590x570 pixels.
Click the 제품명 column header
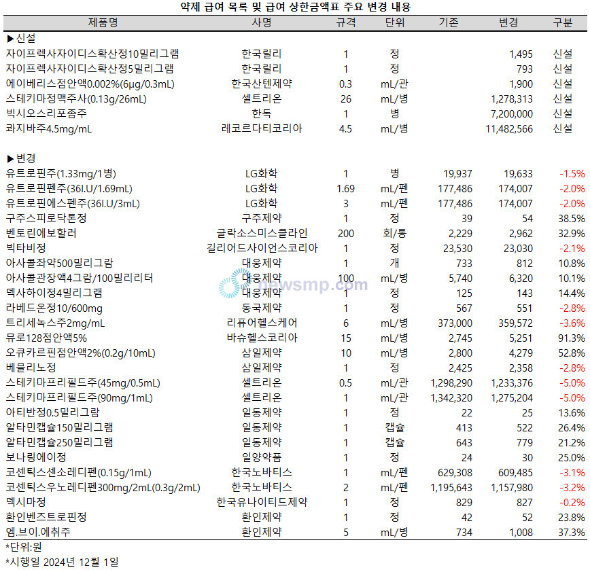103,22
